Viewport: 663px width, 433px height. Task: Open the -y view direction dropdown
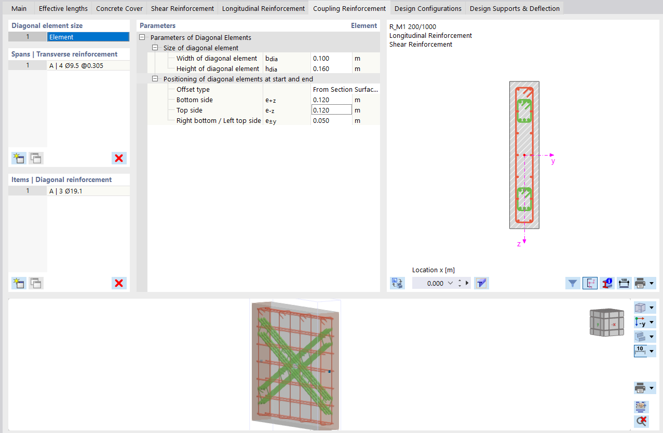point(651,322)
